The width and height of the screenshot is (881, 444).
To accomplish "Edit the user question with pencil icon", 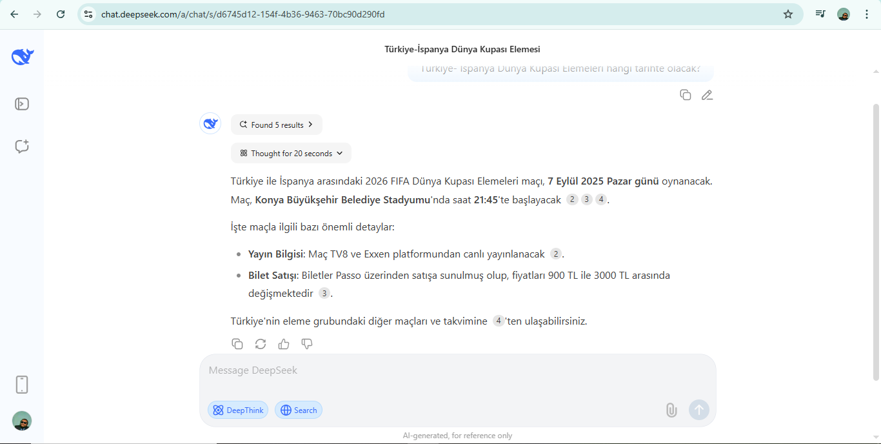I will [707, 95].
